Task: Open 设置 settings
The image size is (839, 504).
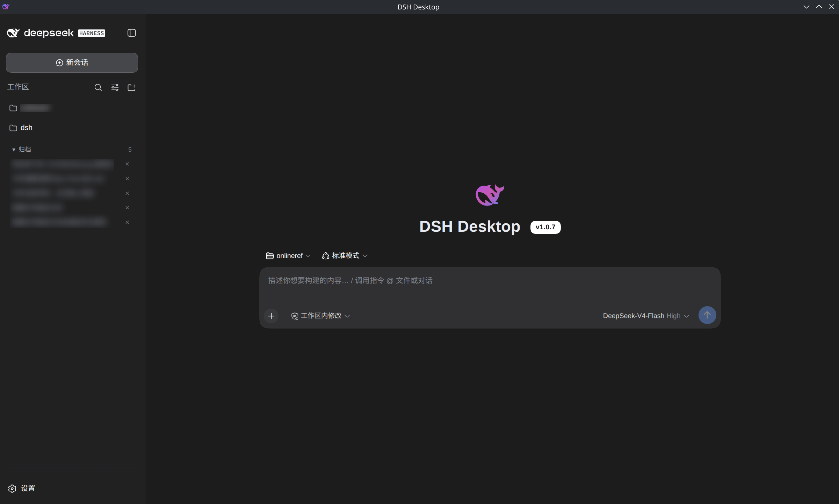Action: click(22, 488)
